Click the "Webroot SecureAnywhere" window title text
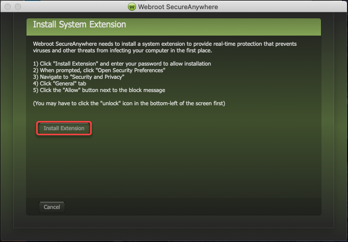Image resolution: width=348 pixels, height=242 pixels. [178, 7]
